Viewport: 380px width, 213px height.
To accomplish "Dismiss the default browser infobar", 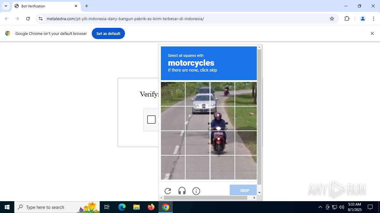I will tap(372, 33).
